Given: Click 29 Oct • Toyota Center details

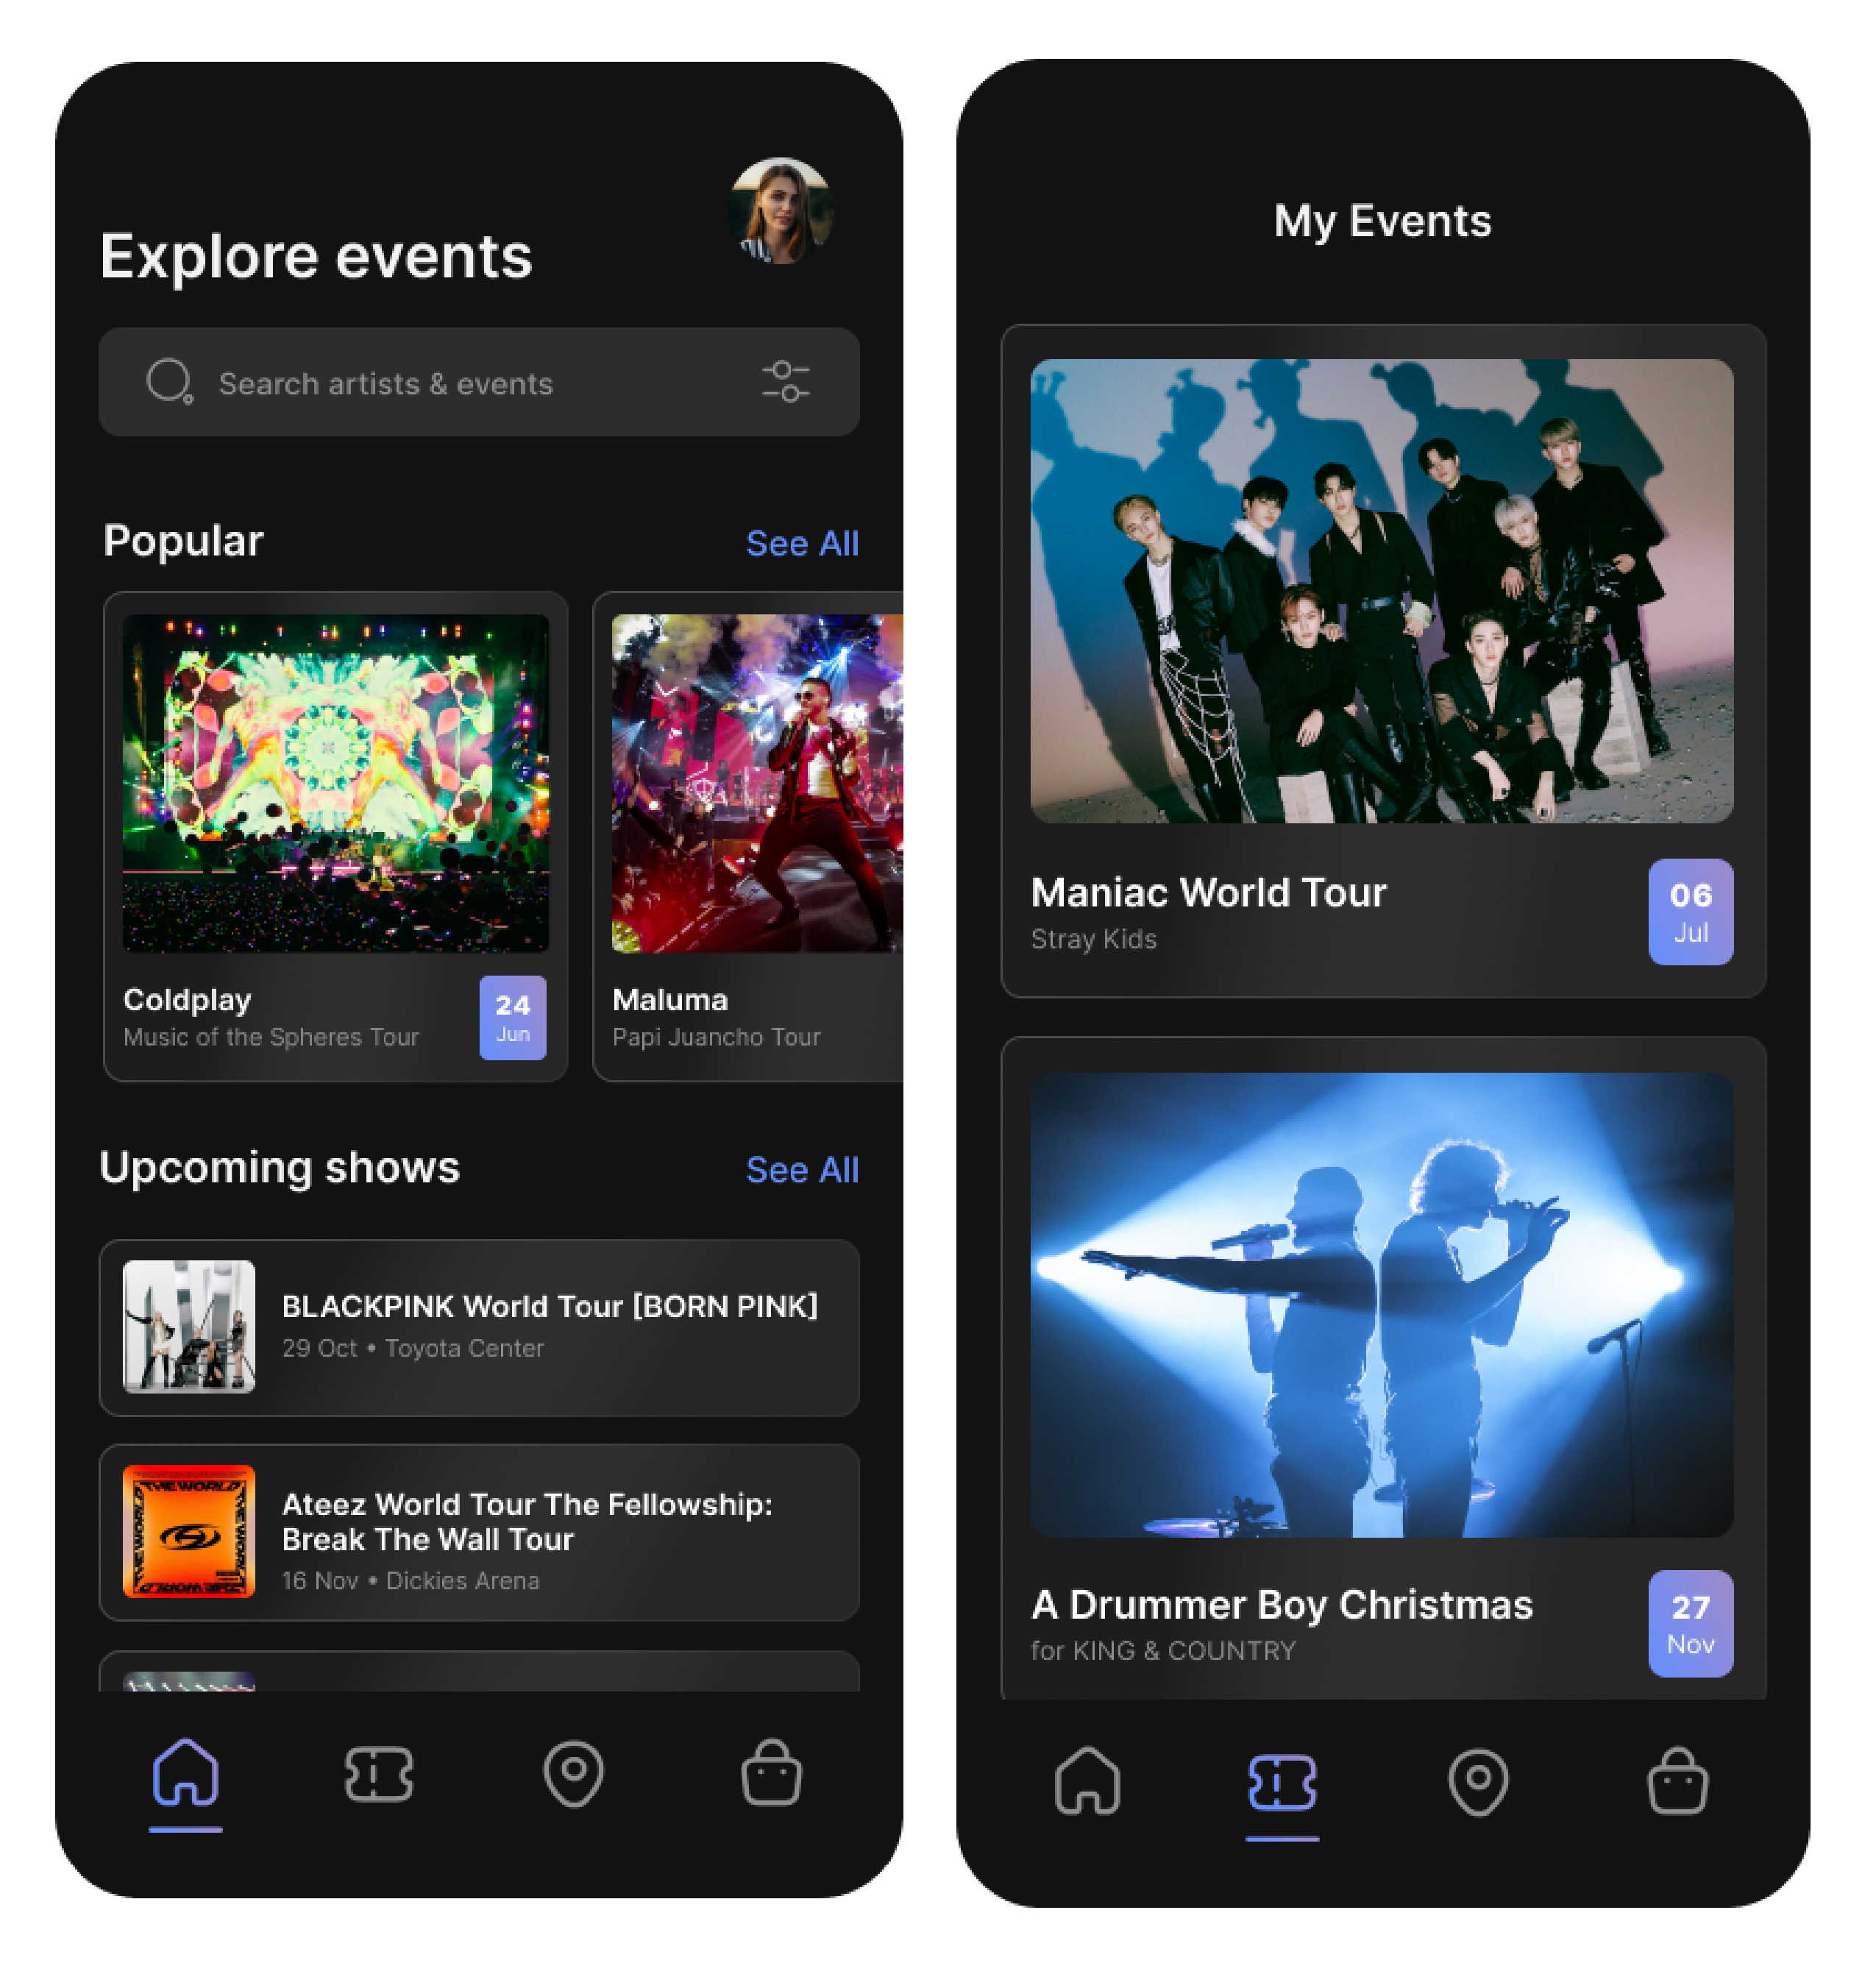Looking at the screenshot, I should pyautogui.click(x=413, y=1348).
